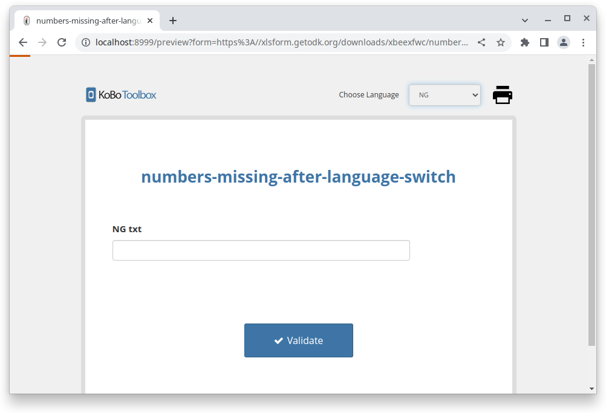Click the NG txt question label

click(x=127, y=229)
